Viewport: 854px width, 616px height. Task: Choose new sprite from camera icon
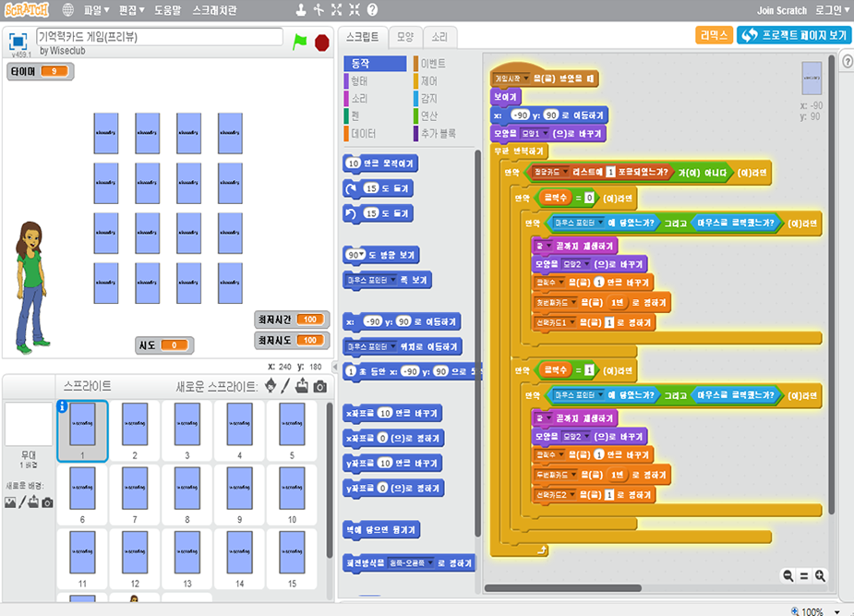coord(319,386)
